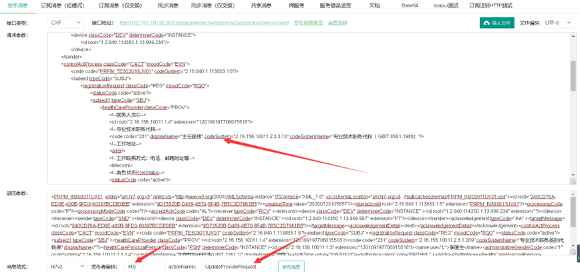Screen dimensions: 580x272
Task: Click the id root "2.16.156.10011.1.4" line
Action: tap(181, 122)
